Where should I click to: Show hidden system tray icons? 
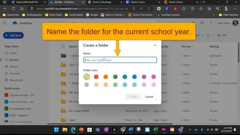click(190, 130)
